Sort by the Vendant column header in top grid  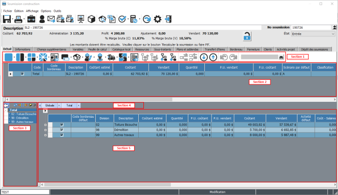point(163,67)
